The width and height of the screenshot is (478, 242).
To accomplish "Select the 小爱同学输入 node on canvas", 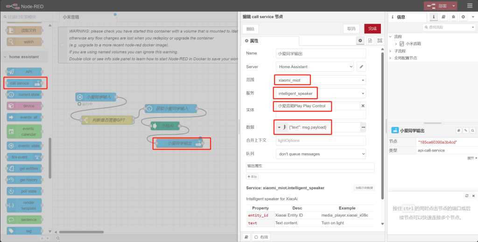I will click(x=96, y=97).
